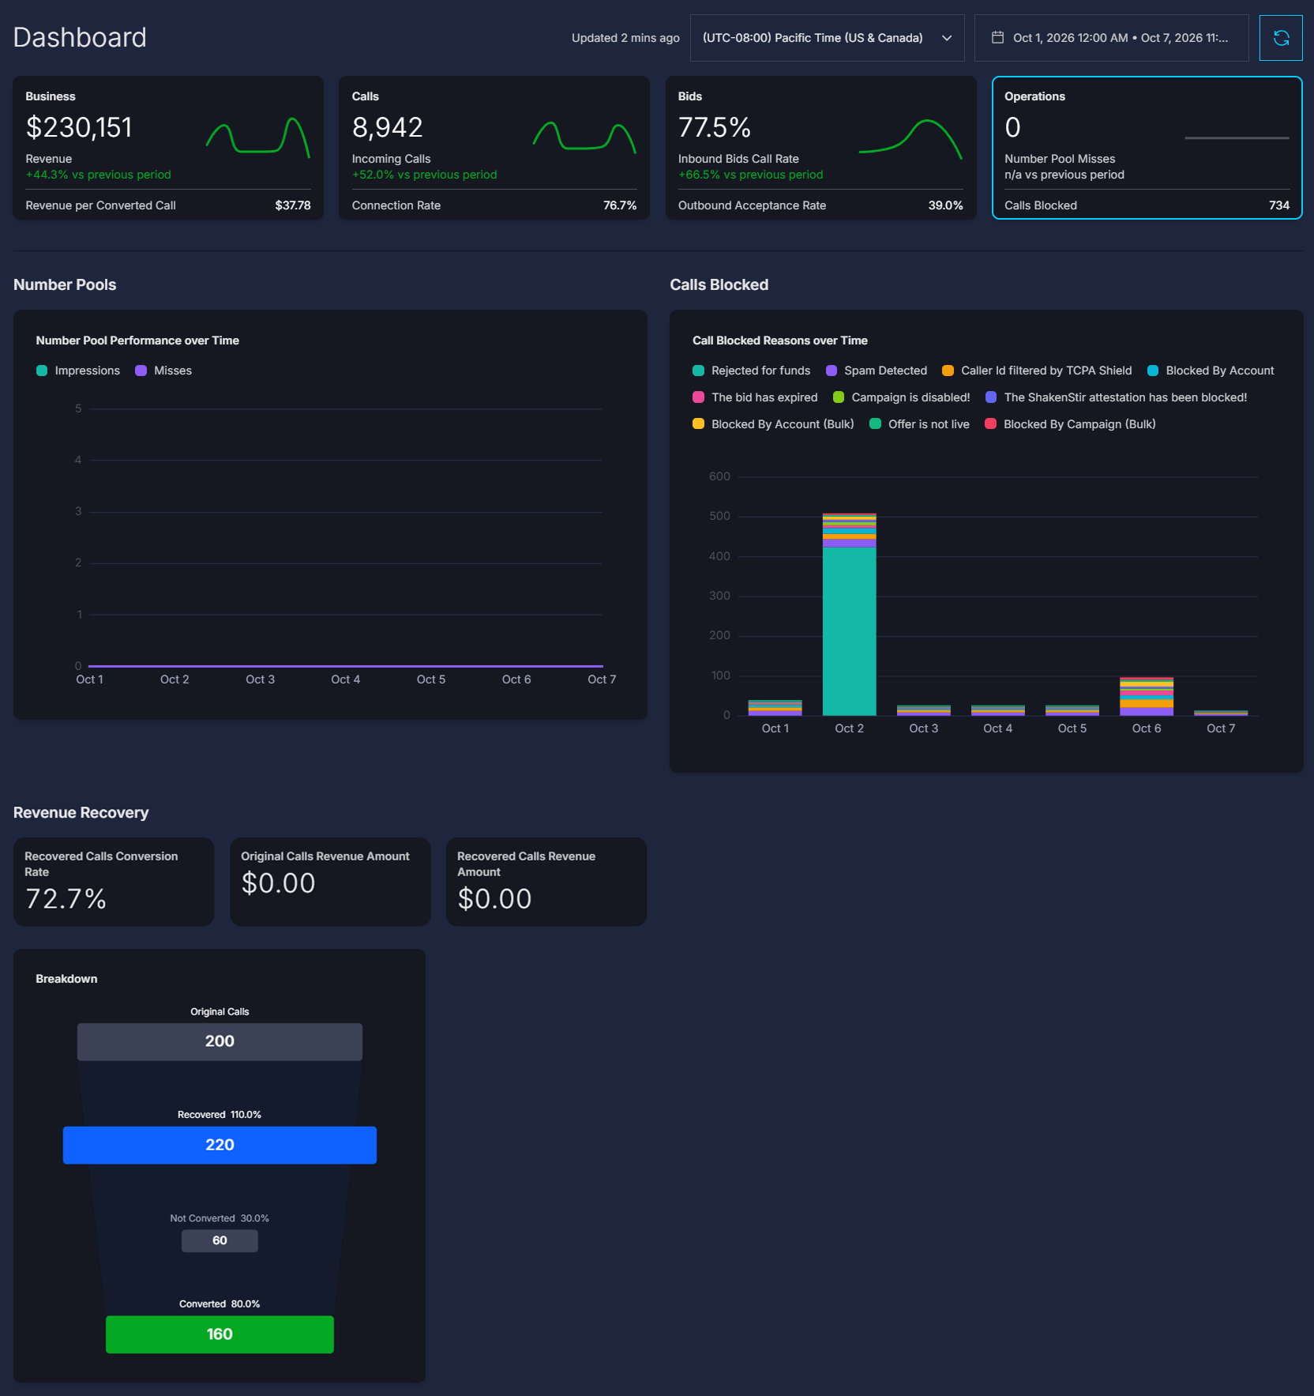Open the date range picker field
This screenshot has width=1314, height=1396.
[1111, 38]
